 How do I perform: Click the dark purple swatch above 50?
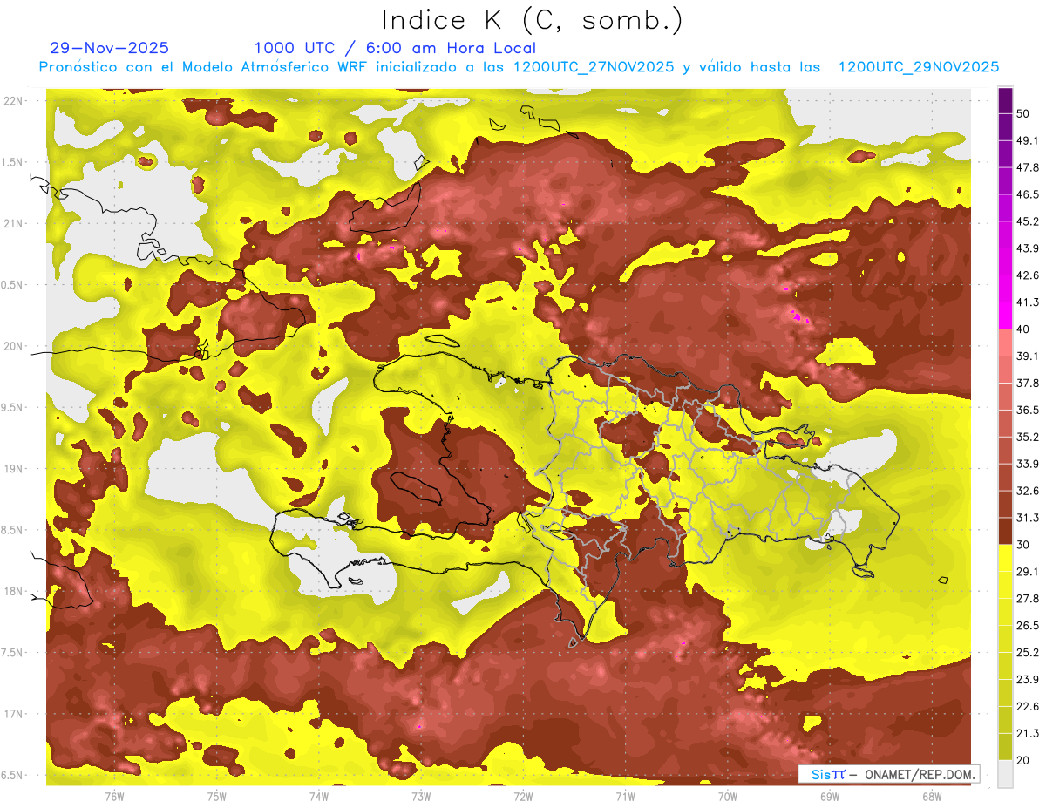(1006, 101)
